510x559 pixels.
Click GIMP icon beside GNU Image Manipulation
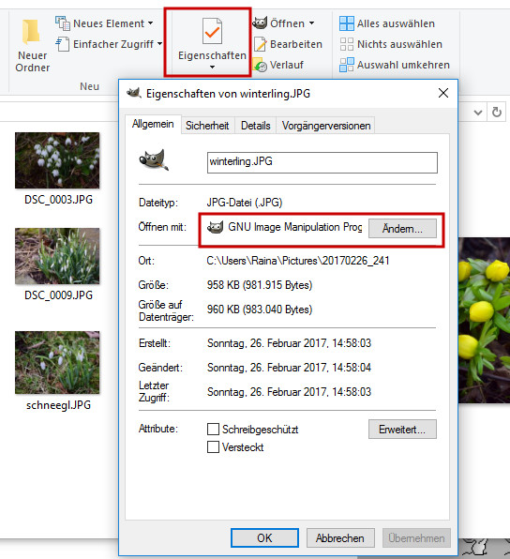216,227
